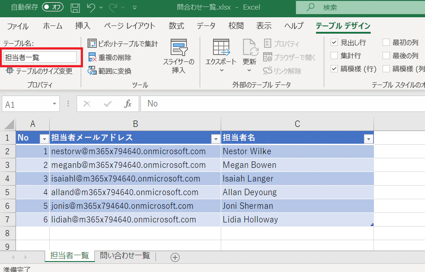Select the Allan Deyoung cell
425x272 pixels.
[x=297, y=192]
